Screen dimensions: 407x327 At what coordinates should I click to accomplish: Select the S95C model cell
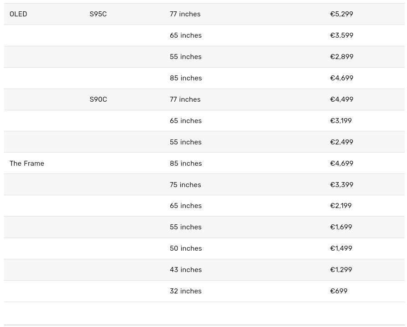pos(98,14)
